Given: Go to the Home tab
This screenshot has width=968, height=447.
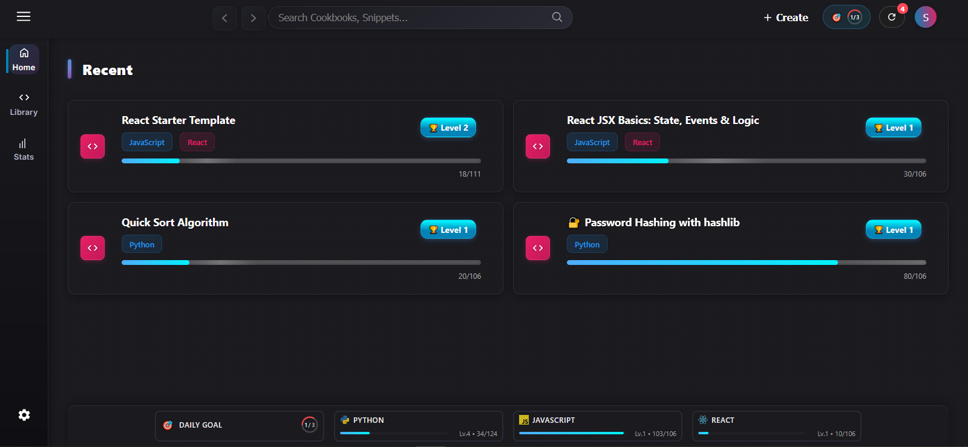Looking at the screenshot, I should tap(24, 59).
